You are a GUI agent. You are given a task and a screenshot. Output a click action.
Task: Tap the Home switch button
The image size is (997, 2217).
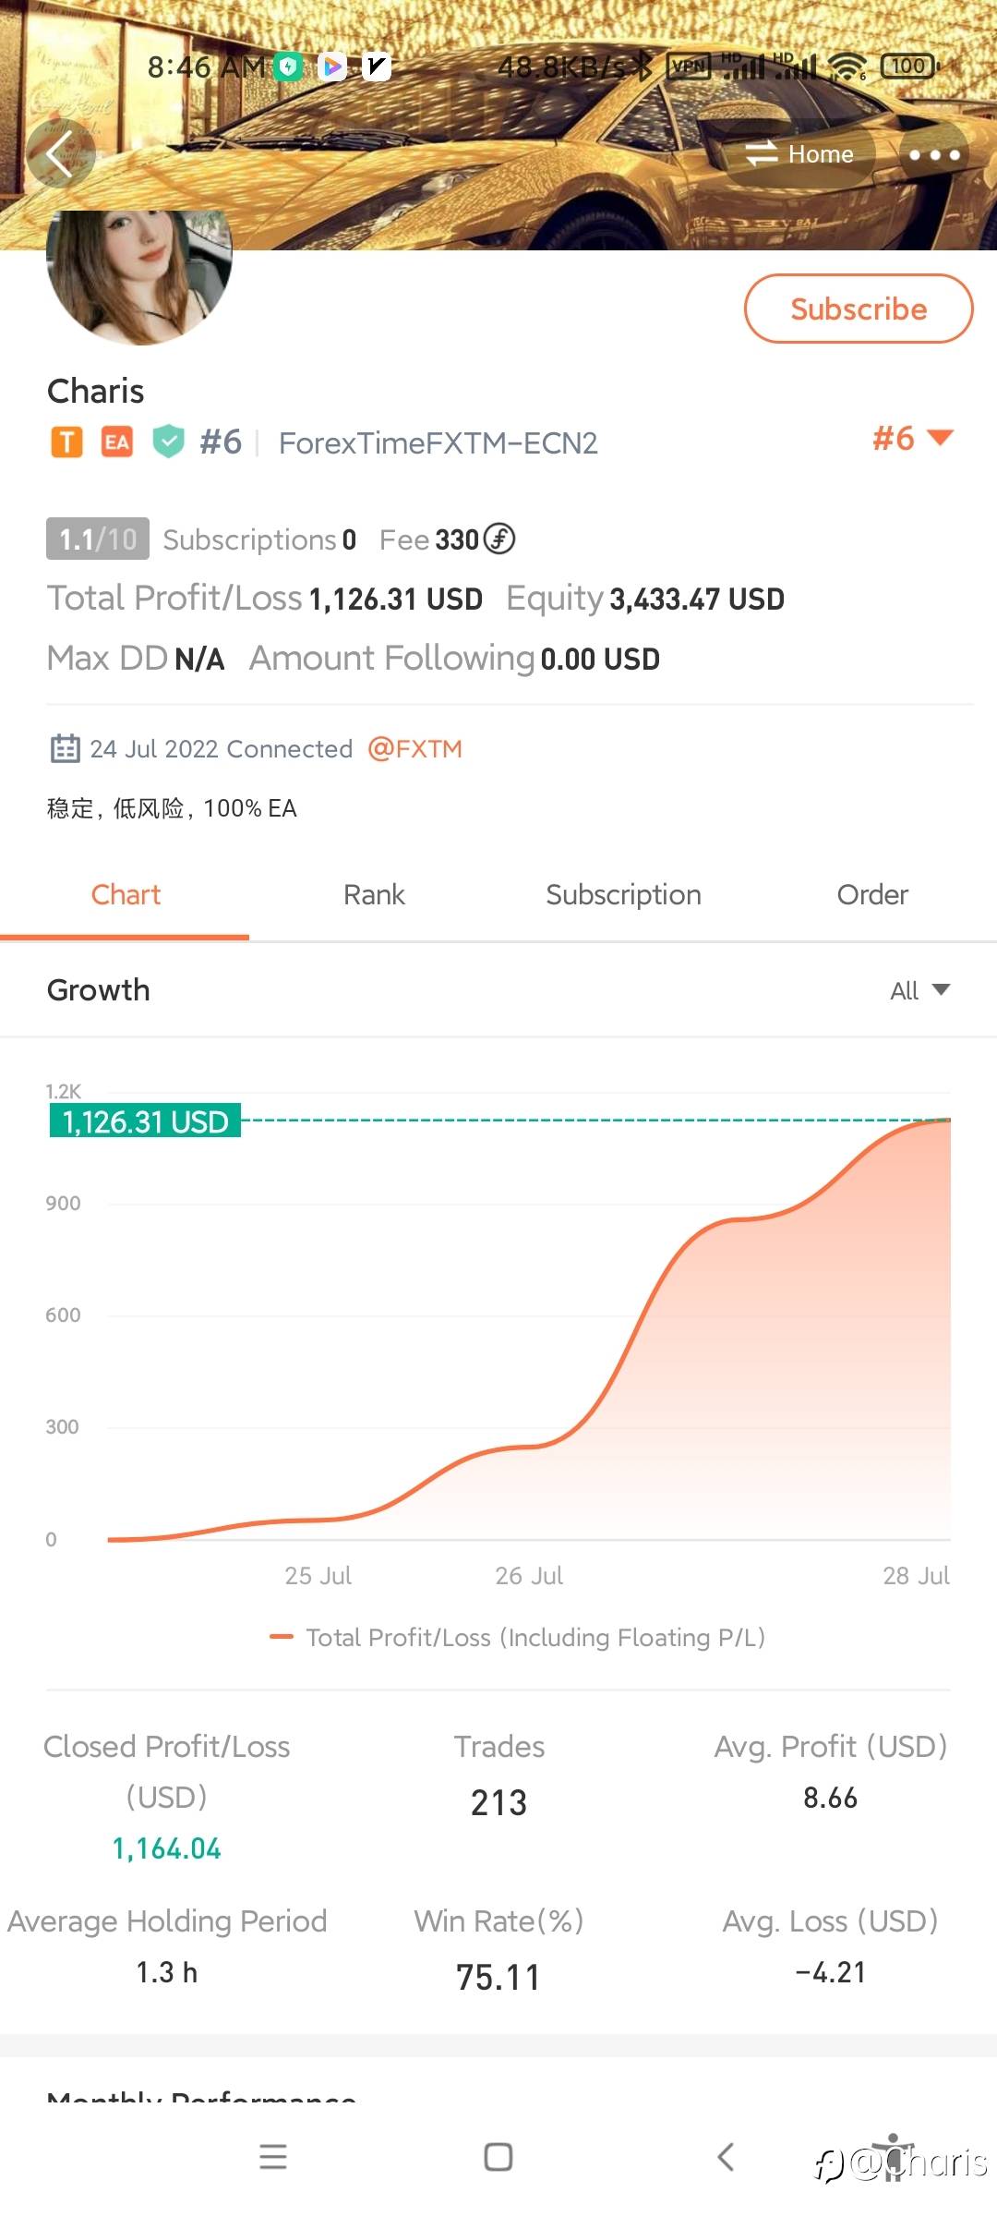click(x=799, y=154)
